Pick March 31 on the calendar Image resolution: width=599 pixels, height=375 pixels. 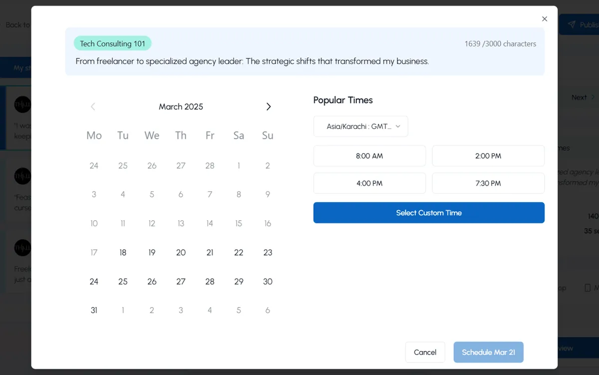click(x=94, y=310)
